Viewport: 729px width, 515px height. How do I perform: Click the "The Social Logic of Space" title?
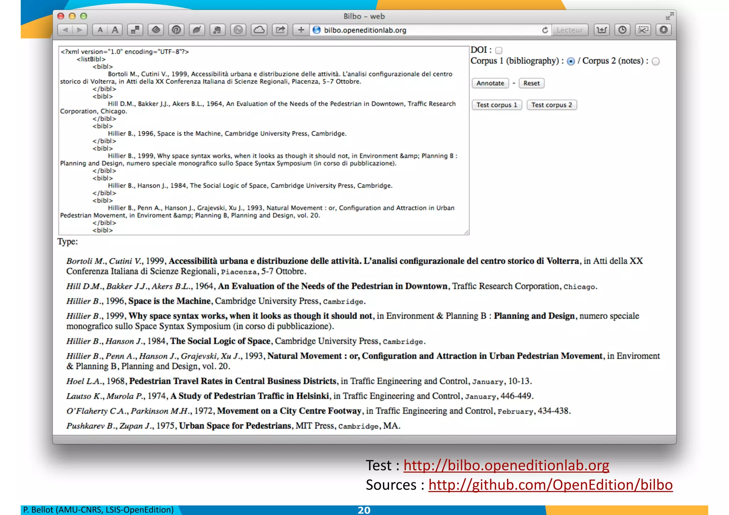pyautogui.click(x=220, y=341)
